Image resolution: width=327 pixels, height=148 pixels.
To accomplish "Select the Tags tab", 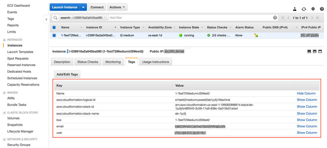I will (x=131, y=62).
